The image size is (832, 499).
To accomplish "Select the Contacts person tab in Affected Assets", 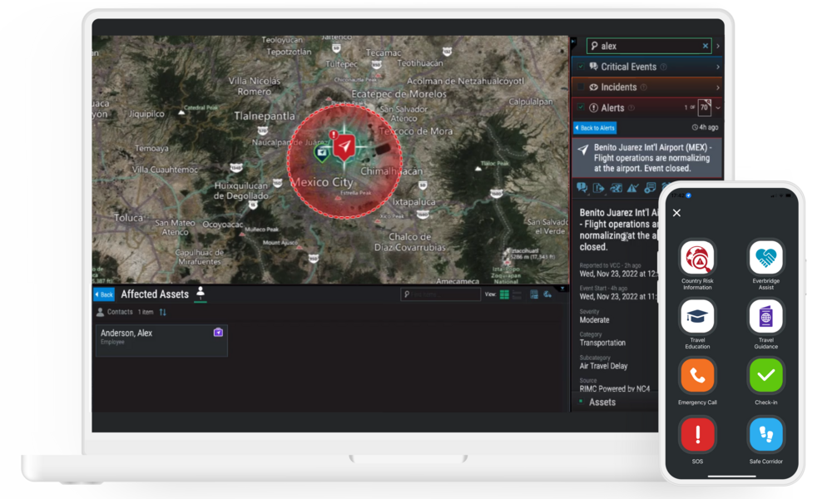I will [200, 294].
